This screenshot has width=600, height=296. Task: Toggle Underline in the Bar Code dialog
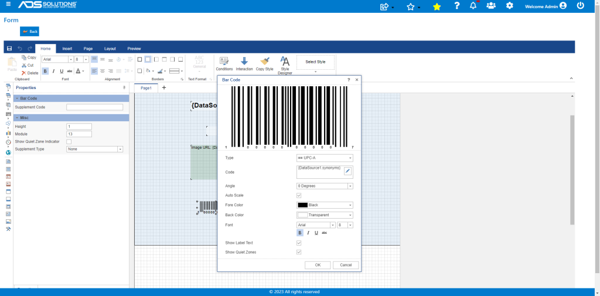pyautogui.click(x=316, y=233)
